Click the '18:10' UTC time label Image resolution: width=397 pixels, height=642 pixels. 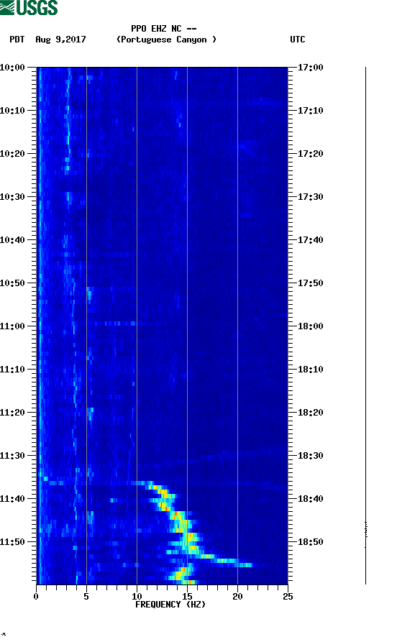coord(310,369)
